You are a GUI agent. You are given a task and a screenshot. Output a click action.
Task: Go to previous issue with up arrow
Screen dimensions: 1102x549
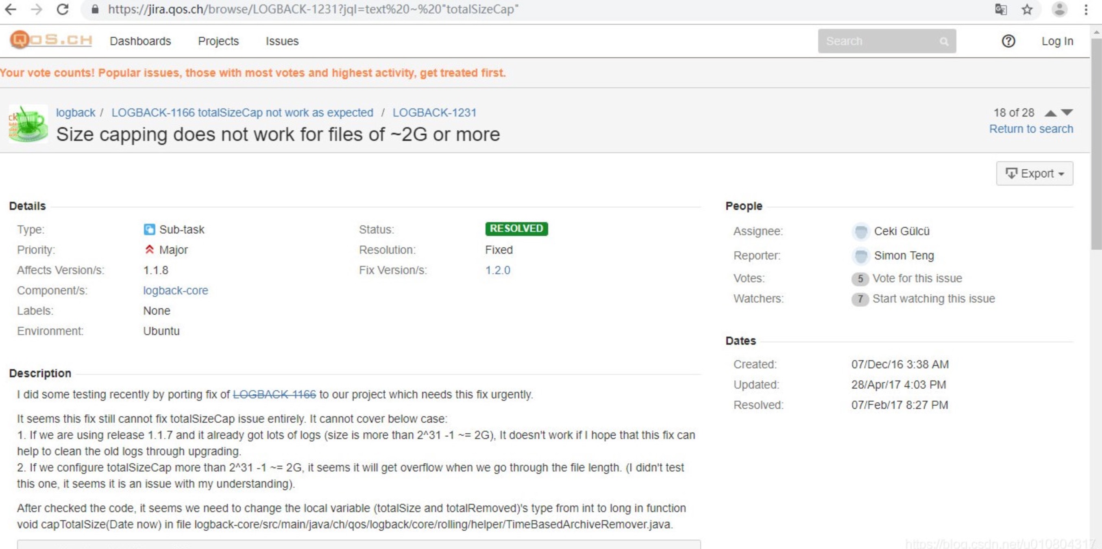pos(1051,113)
